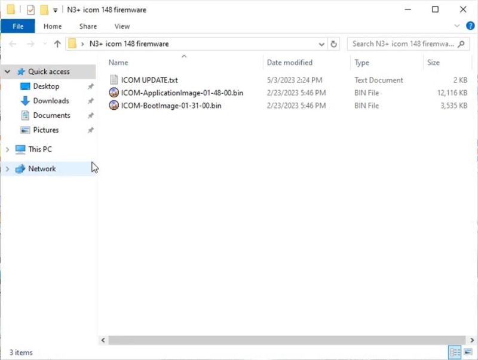The width and height of the screenshot is (478, 360).
Task: Select ICOM-ApplicationImage-01-48-00.bin file
Action: coord(182,93)
